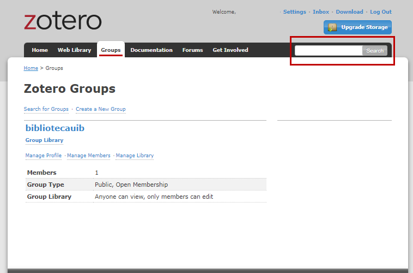Open the Home navigation tab
The image size is (413, 273).
40,50
